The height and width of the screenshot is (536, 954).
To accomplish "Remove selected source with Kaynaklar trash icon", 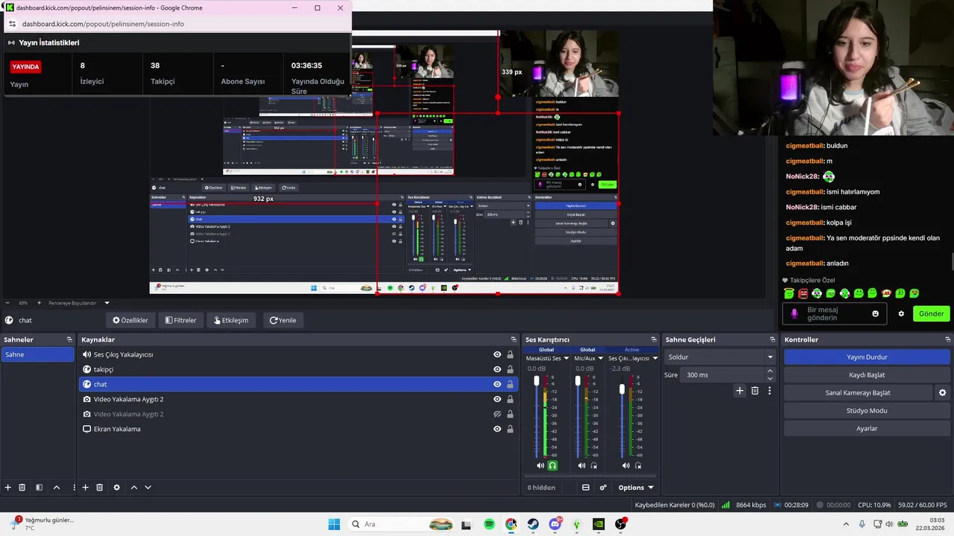I will pos(99,488).
